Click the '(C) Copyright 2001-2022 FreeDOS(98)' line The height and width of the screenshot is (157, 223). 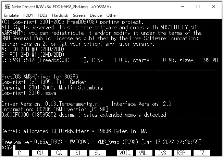[x=73, y=22]
